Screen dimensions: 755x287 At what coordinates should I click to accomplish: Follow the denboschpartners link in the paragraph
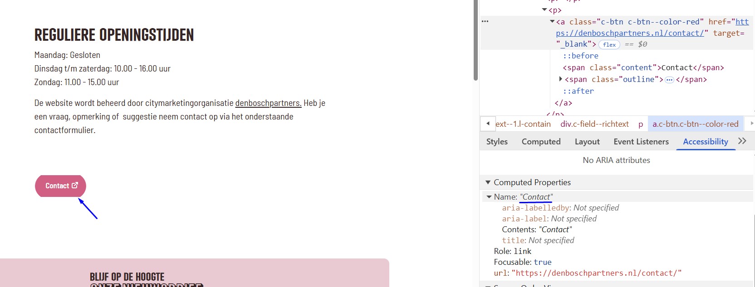point(268,103)
